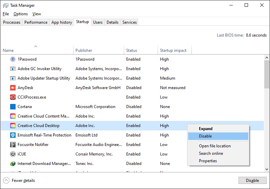Click the Last BIOS time 8.6 seconds value
Screen dimensions: 270x189
(256, 35)
